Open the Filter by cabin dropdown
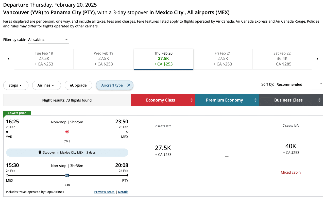325x199 pixels. [48, 40]
